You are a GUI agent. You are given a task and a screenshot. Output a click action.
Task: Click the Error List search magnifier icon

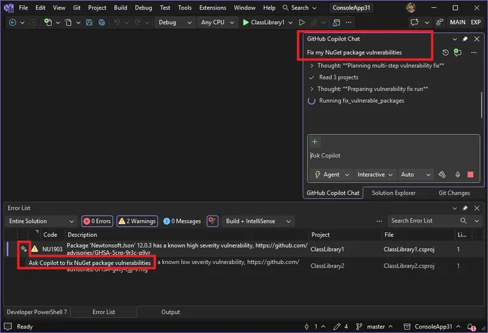[463, 221]
